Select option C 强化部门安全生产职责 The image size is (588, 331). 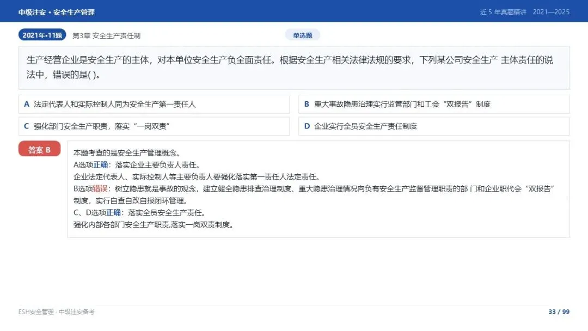coord(154,126)
